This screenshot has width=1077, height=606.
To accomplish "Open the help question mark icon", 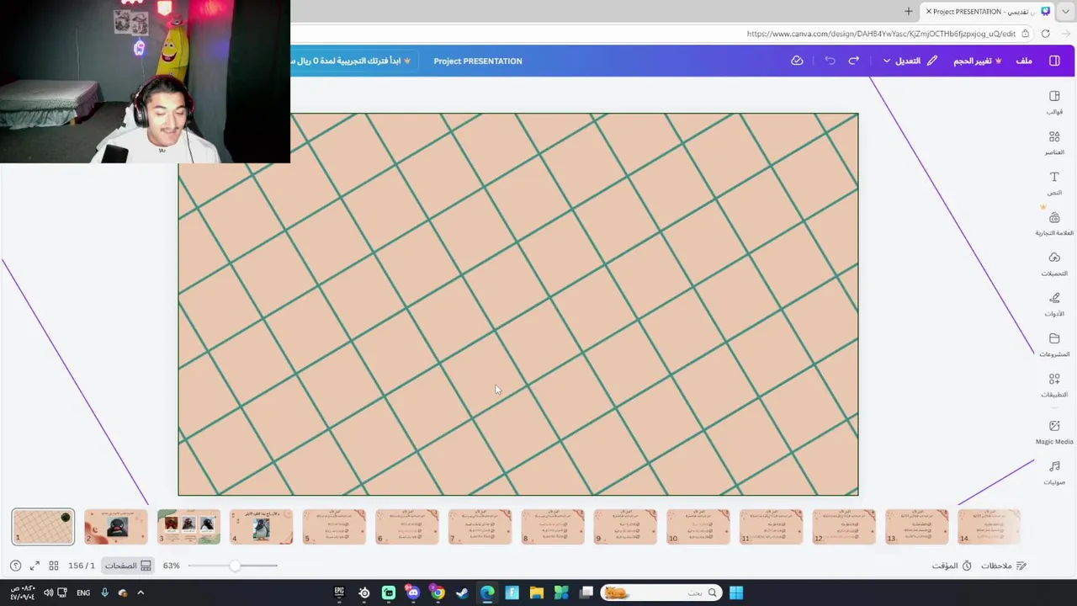I will coord(15,566).
